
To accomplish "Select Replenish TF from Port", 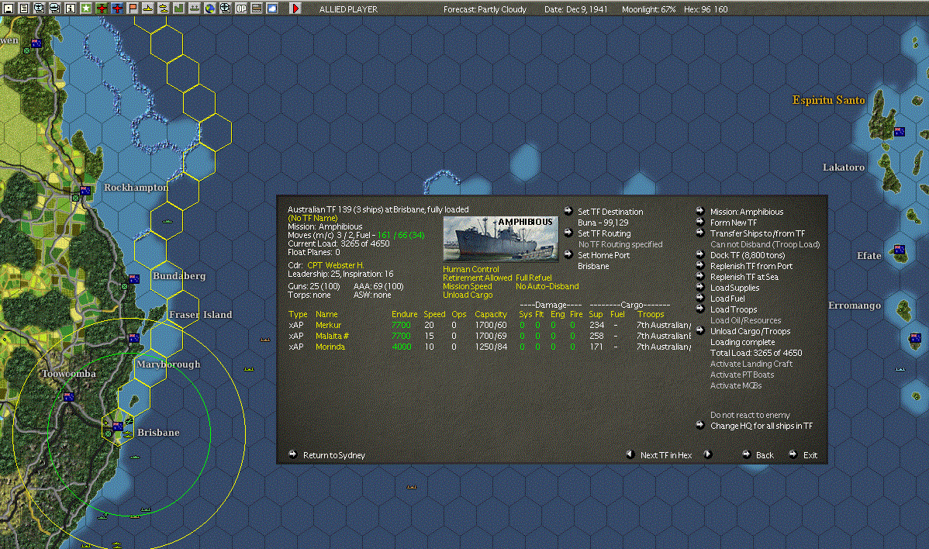I will click(751, 266).
